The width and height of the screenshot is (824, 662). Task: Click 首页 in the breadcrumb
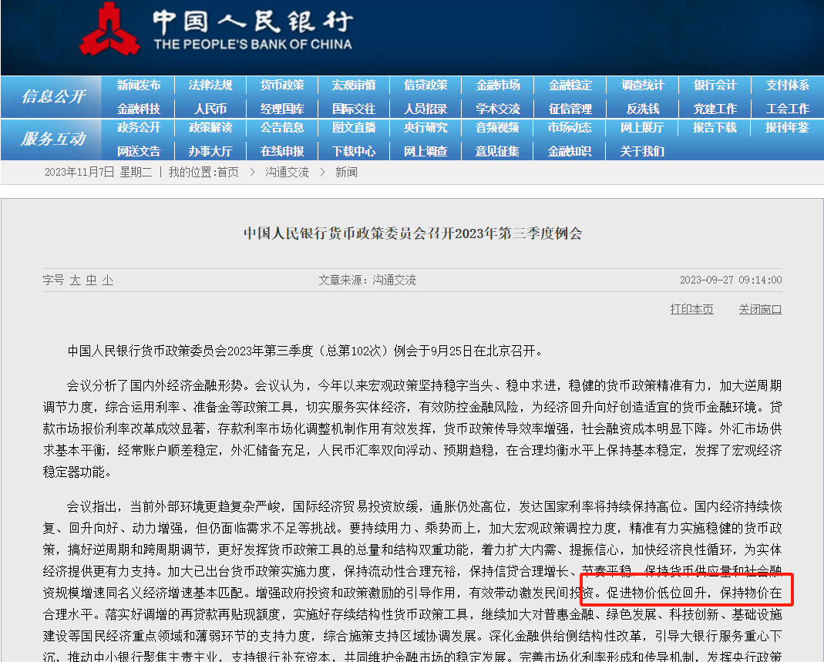click(228, 173)
